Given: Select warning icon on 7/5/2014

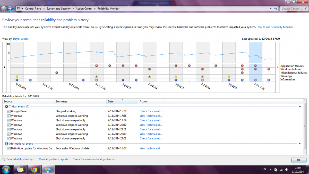Looking at the screenshot, I should click(176, 76).
